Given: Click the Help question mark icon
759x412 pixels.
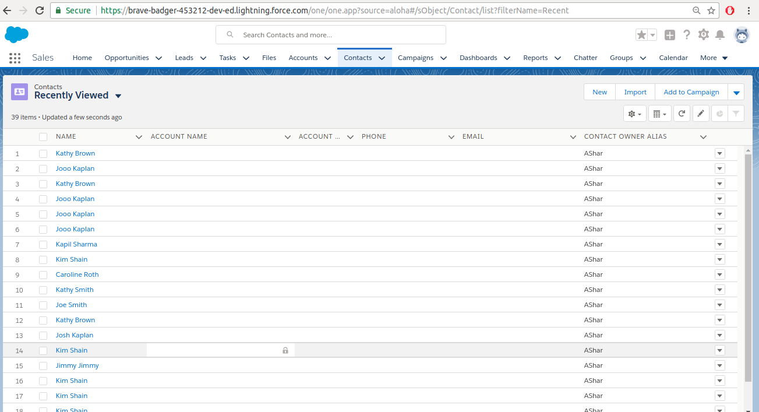Looking at the screenshot, I should coord(687,35).
